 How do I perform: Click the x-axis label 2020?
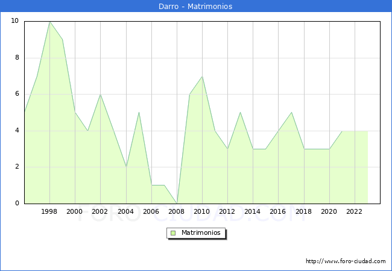tap(329, 211)
